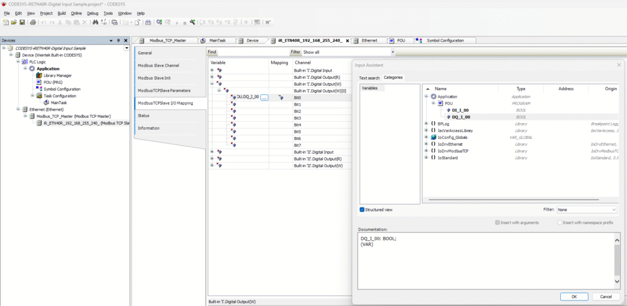Open the Build menu

point(62,13)
